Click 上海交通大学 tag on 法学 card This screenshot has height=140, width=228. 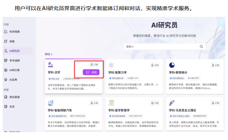pos(71,79)
